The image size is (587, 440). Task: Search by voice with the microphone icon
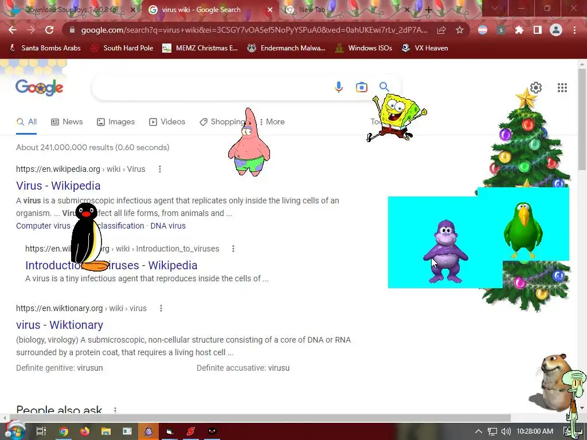click(x=338, y=87)
